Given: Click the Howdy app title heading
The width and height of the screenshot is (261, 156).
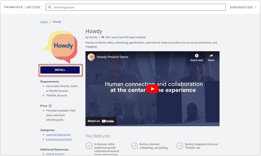Looking at the screenshot, I should tap(94, 31).
